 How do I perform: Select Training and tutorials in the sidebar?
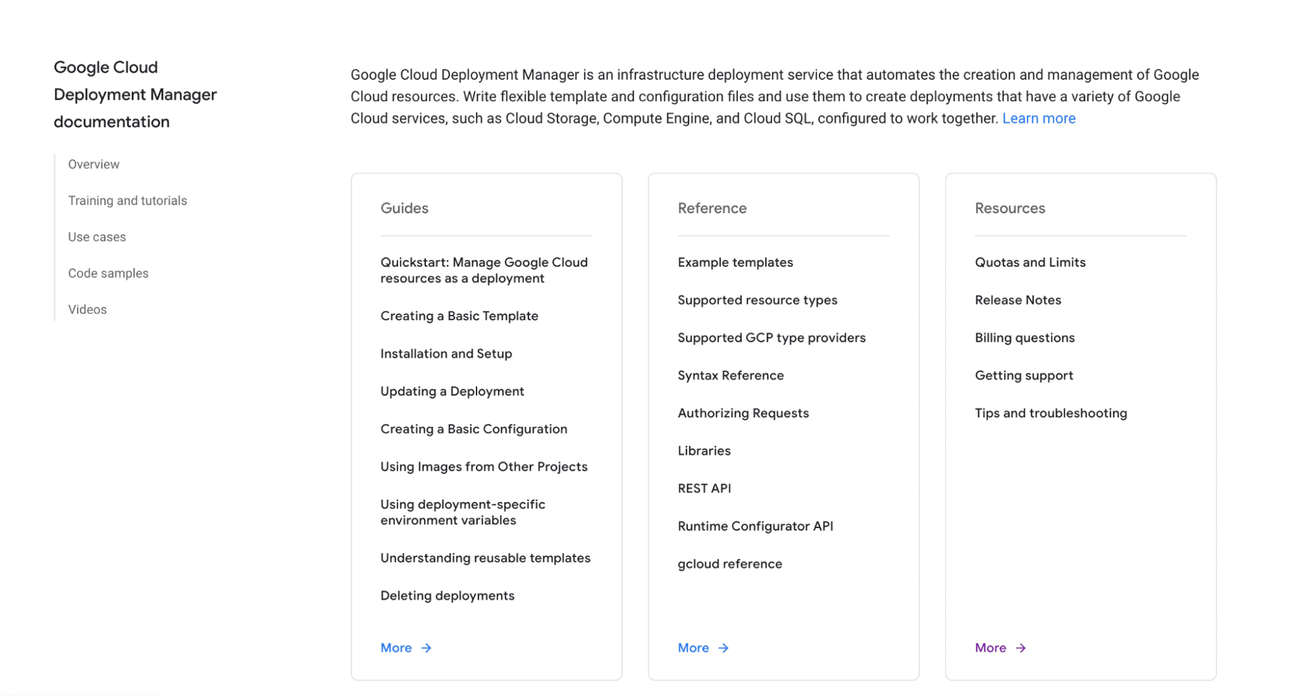click(127, 200)
